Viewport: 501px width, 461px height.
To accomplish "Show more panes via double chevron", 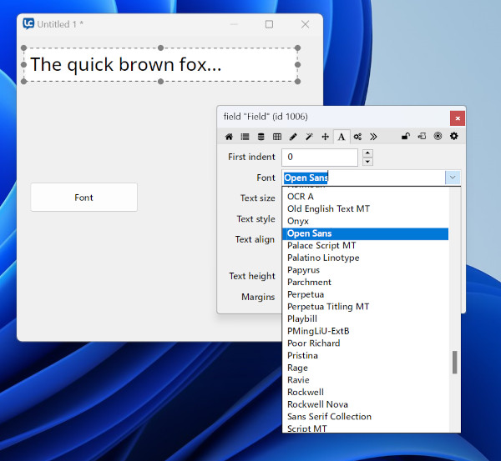I will (374, 137).
